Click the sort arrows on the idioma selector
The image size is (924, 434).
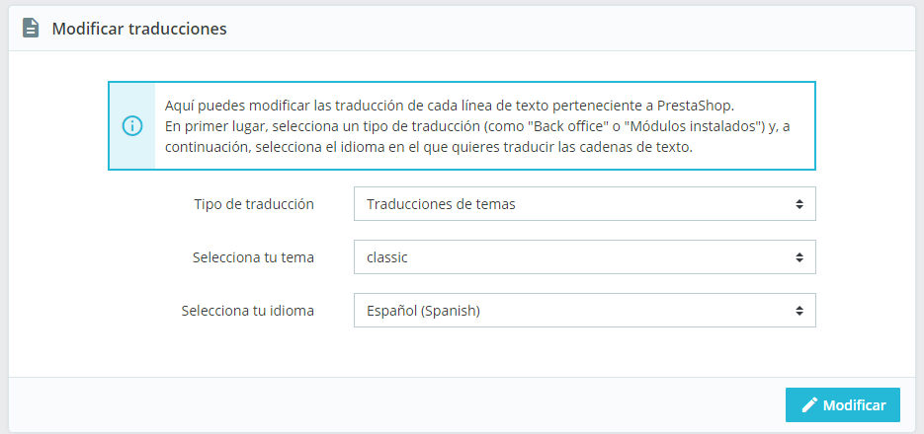click(x=798, y=311)
